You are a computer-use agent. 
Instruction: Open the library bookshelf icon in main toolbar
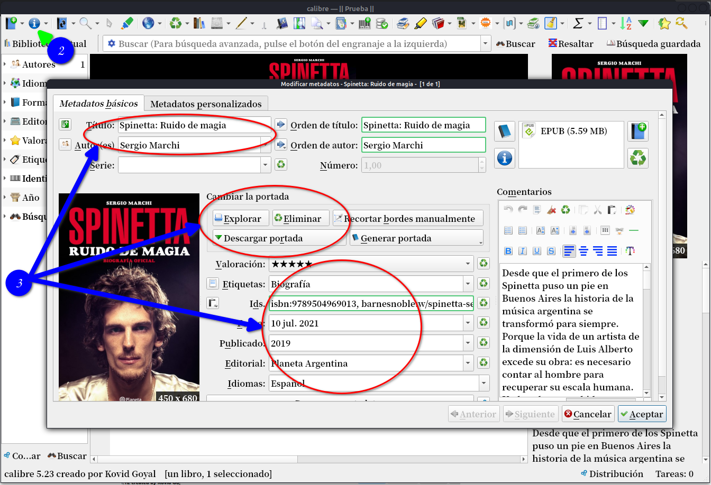click(x=199, y=23)
